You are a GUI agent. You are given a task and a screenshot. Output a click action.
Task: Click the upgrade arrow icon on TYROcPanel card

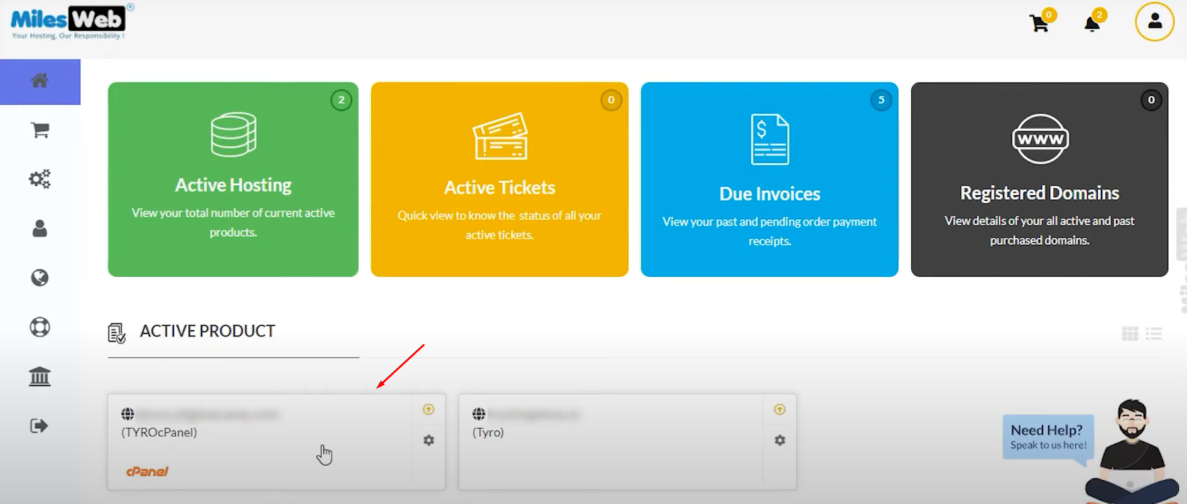pyautogui.click(x=428, y=409)
